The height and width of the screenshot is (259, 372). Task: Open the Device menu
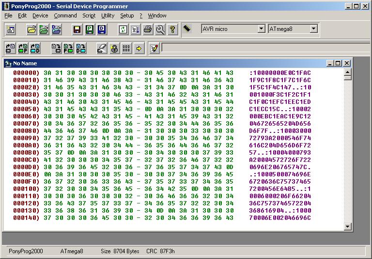click(x=40, y=15)
